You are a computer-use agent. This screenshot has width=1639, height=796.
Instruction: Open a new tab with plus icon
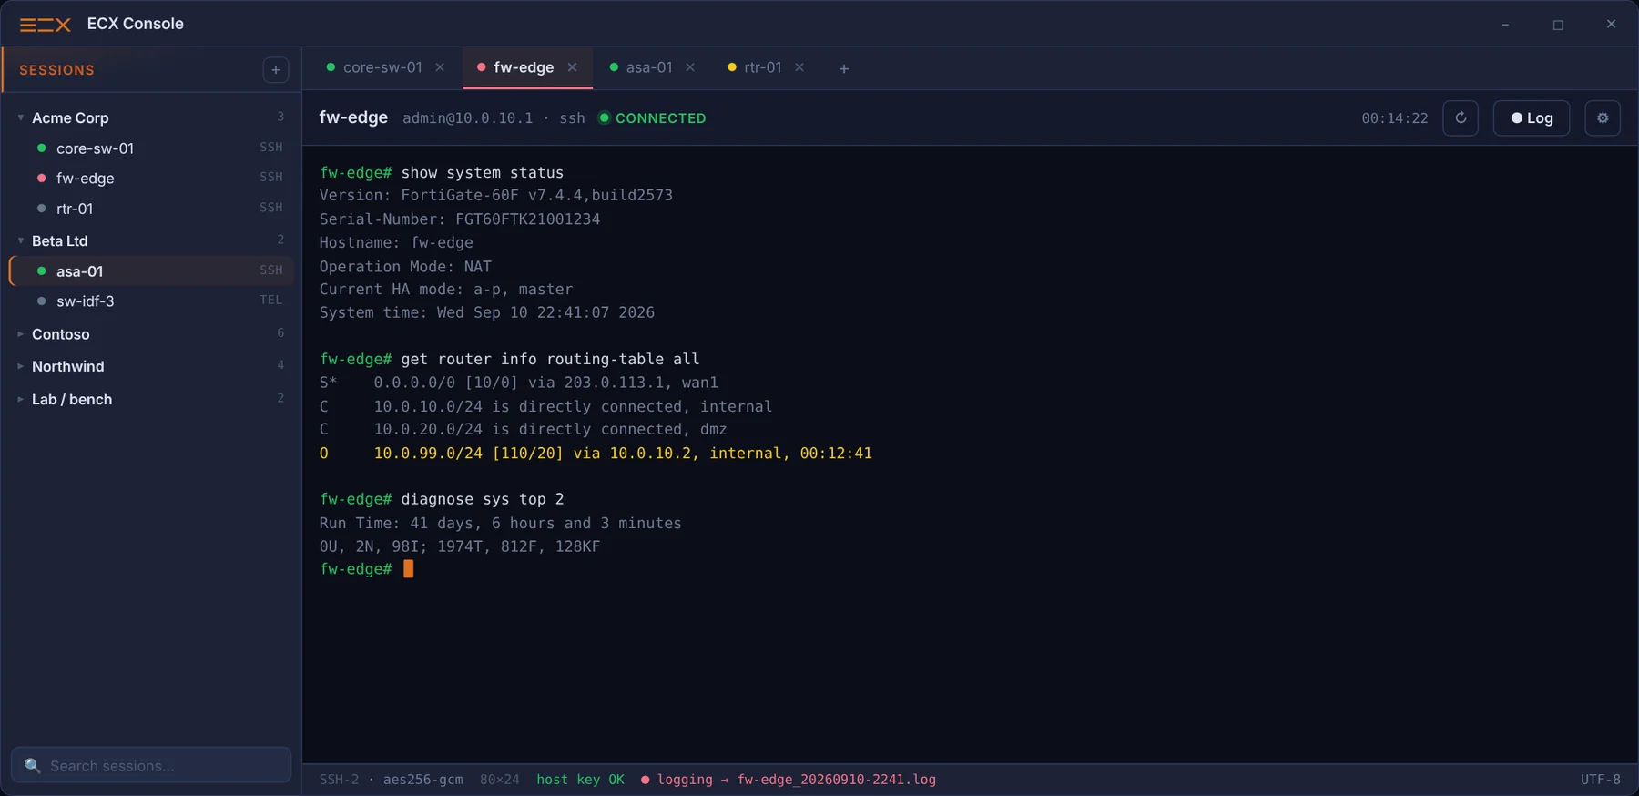(x=844, y=68)
